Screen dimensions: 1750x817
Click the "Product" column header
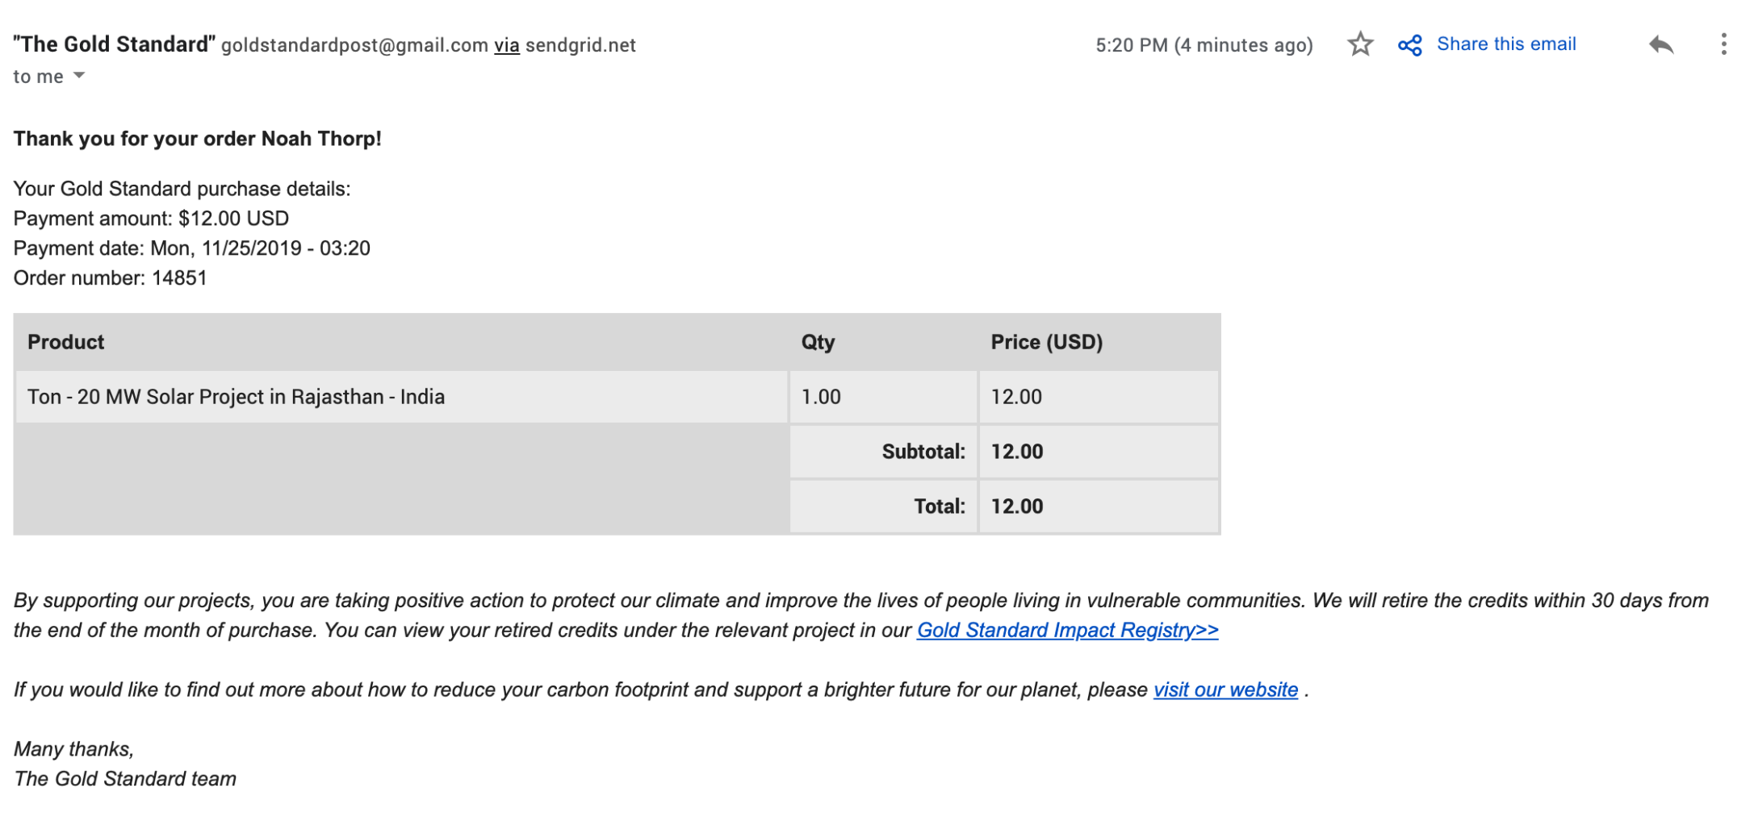click(x=66, y=342)
